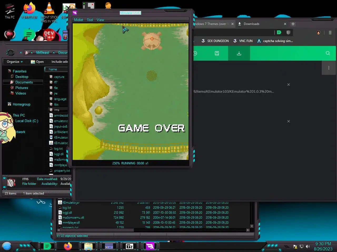This screenshot has width=337, height=252.
Task: Open the Downloads panel icon
Action: coord(239,53)
